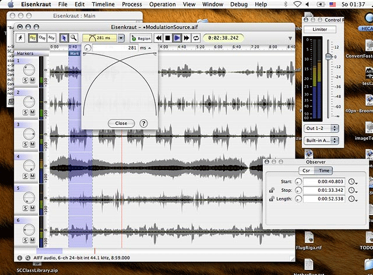Close the fade curve popup

[x=121, y=124]
